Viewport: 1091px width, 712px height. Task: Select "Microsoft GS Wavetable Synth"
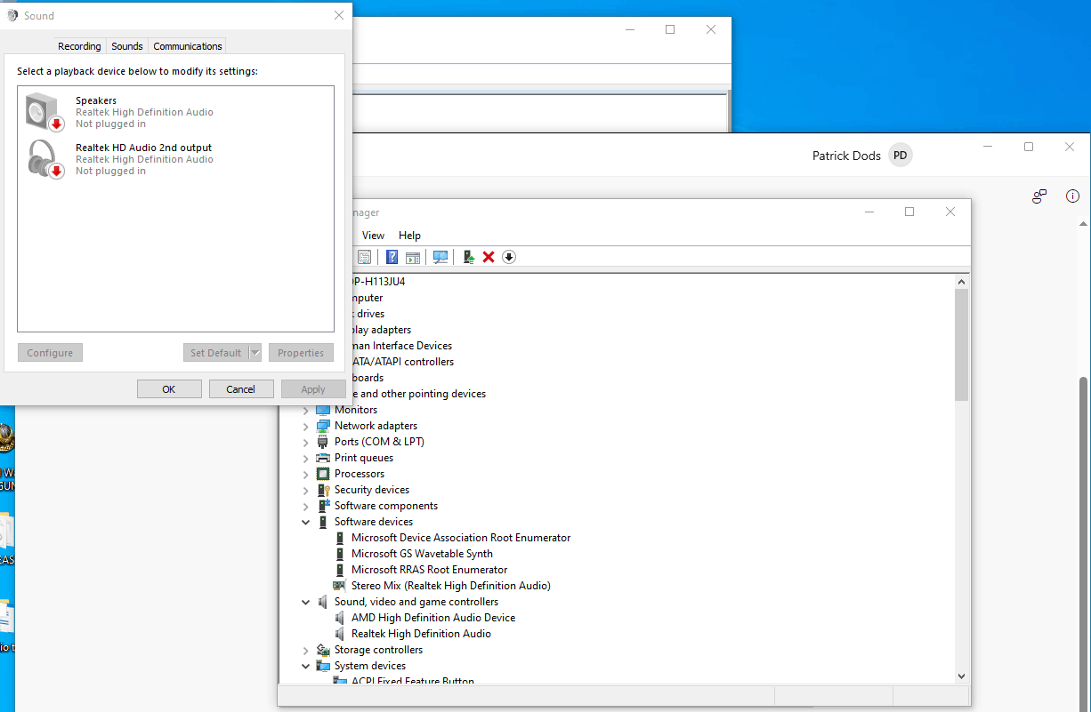(422, 554)
